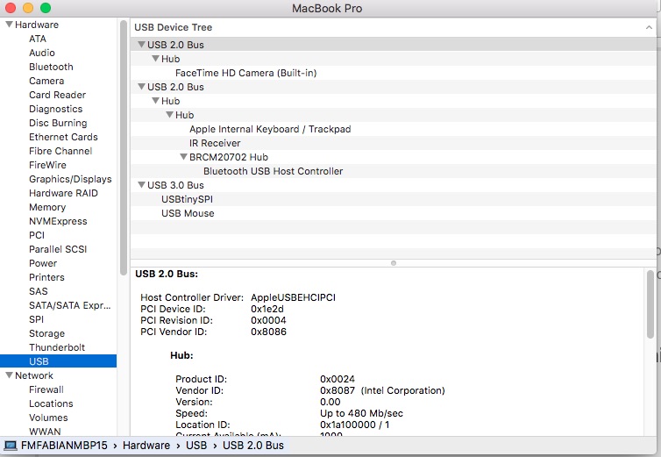Image resolution: width=661 pixels, height=457 pixels.
Task: Click USB in the path bar
Action: tap(196, 446)
